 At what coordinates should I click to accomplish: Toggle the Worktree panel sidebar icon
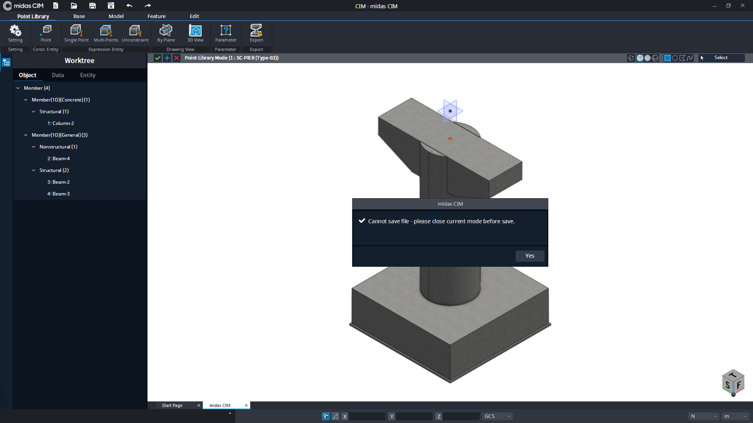pyautogui.click(x=6, y=63)
